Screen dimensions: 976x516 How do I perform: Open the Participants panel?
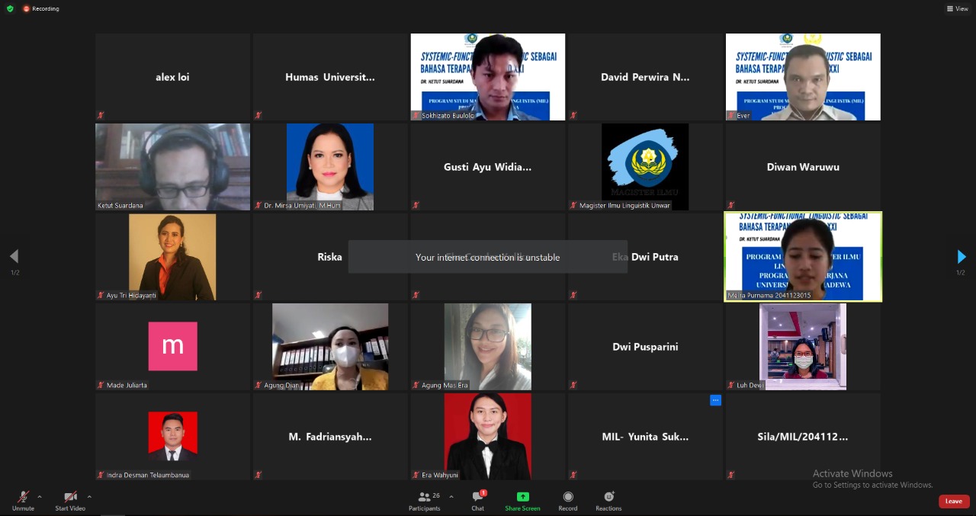click(x=424, y=500)
